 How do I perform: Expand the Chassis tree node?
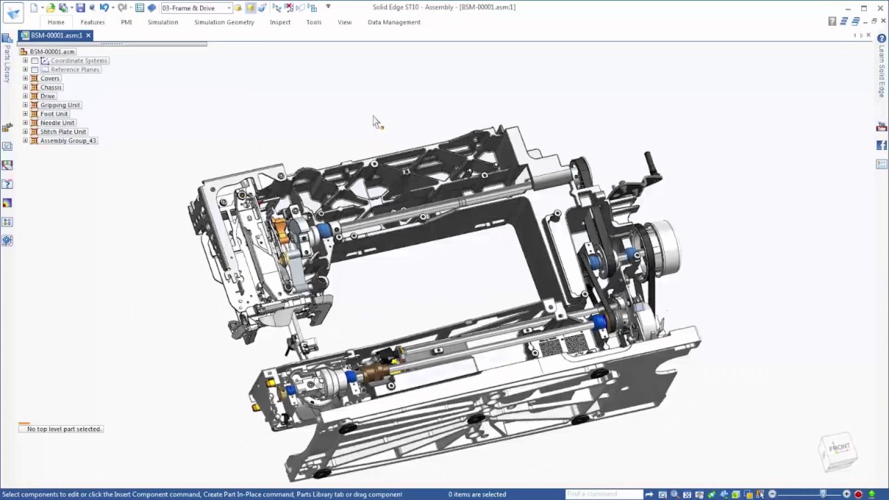pyautogui.click(x=25, y=87)
